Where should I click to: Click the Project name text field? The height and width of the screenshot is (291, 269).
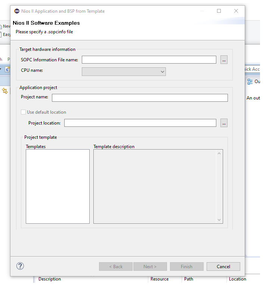coord(140,98)
